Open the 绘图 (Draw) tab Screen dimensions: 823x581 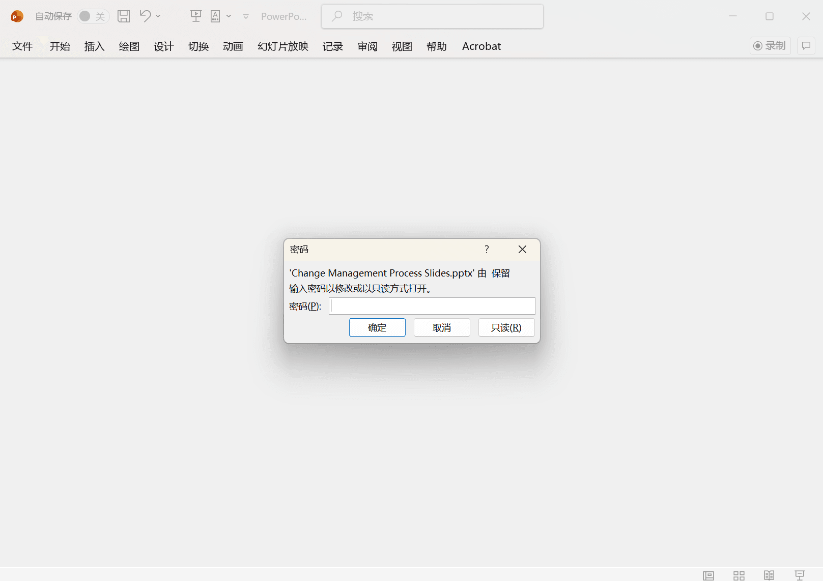(x=129, y=46)
